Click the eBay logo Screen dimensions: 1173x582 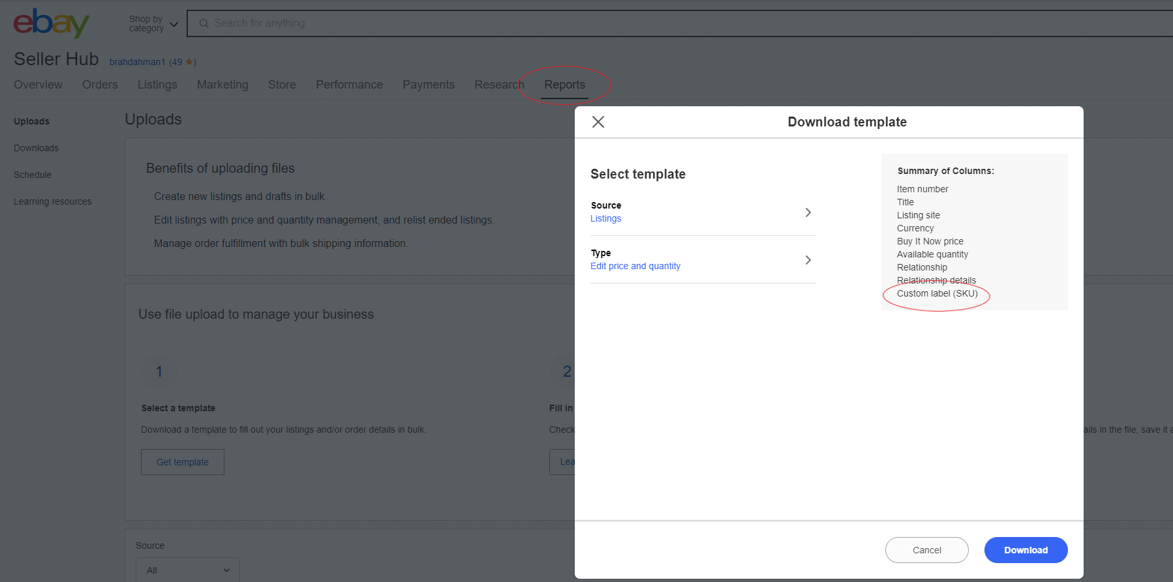pyautogui.click(x=51, y=23)
